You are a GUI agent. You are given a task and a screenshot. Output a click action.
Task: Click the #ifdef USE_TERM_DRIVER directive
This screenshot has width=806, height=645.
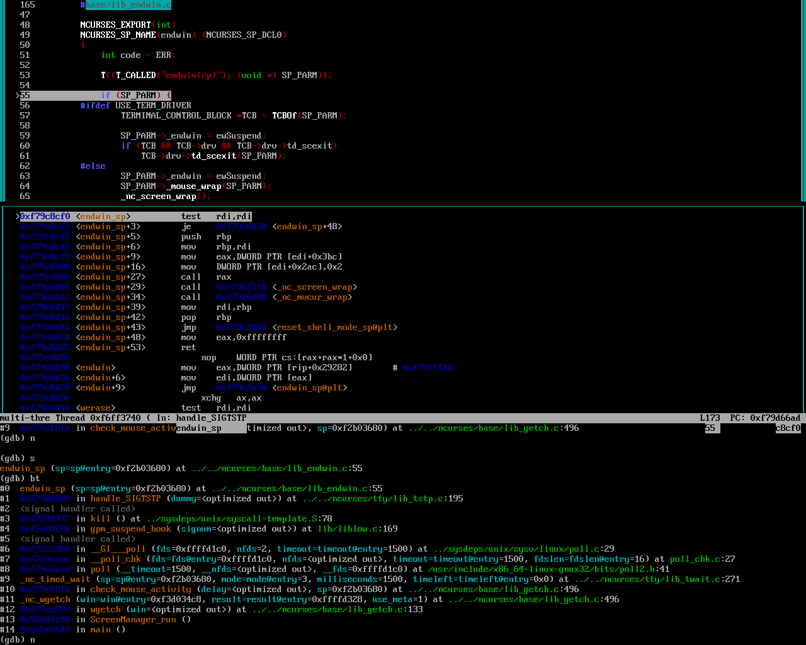pyautogui.click(x=135, y=106)
